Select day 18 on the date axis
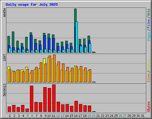 click(85, 116)
